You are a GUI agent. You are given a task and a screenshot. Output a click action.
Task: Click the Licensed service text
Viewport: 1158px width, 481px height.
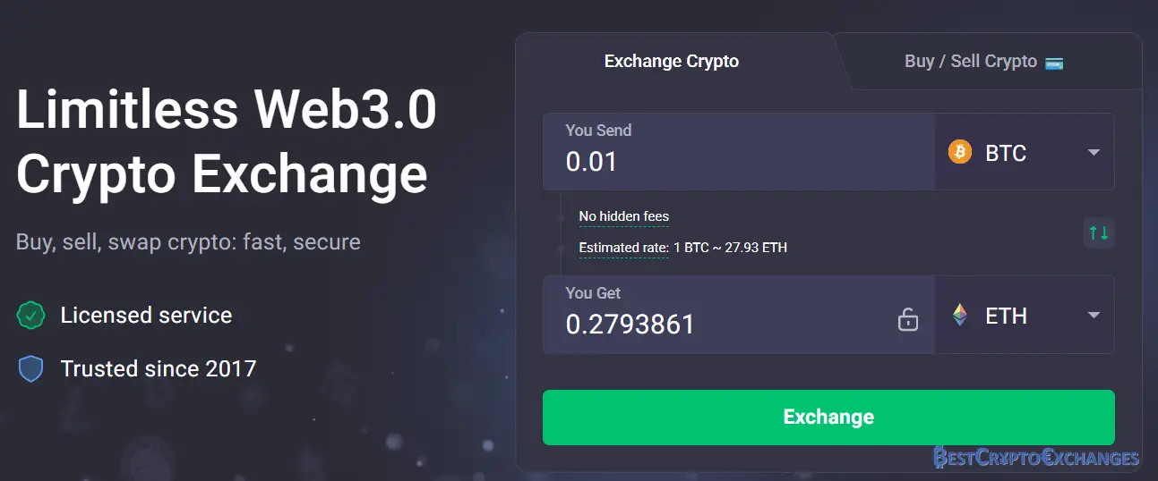(x=146, y=316)
